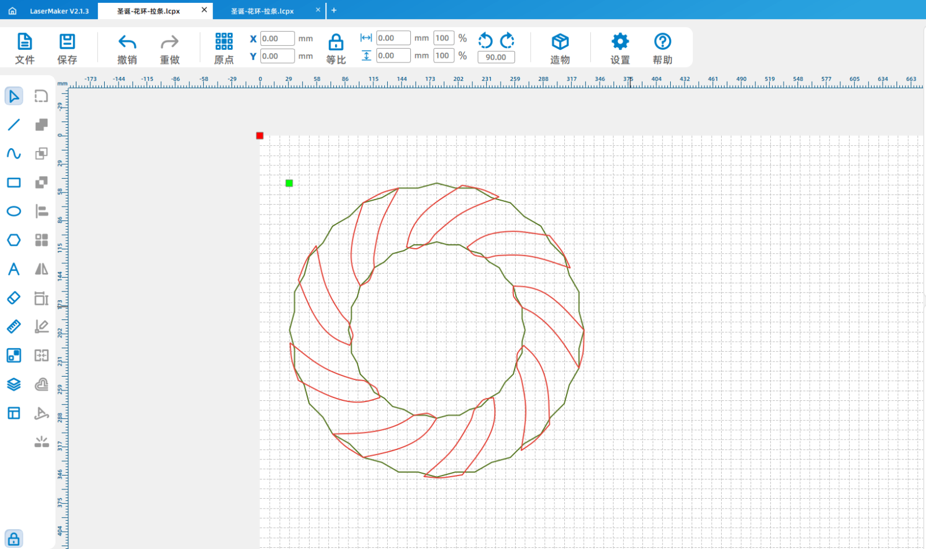Viewport: 926px width, 549px height.
Task: Switch to the second 圣诞-花环-拉条.lcpx tab
Action: point(262,11)
